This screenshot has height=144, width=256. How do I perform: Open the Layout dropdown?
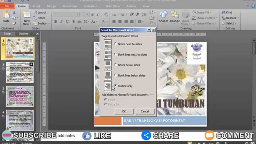pos(41,12)
